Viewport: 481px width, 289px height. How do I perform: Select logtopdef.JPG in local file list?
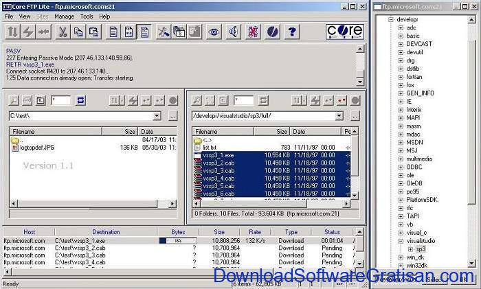pyautogui.click(x=37, y=148)
